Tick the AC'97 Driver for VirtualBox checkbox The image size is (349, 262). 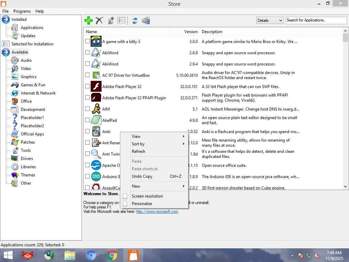tap(88, 75)
